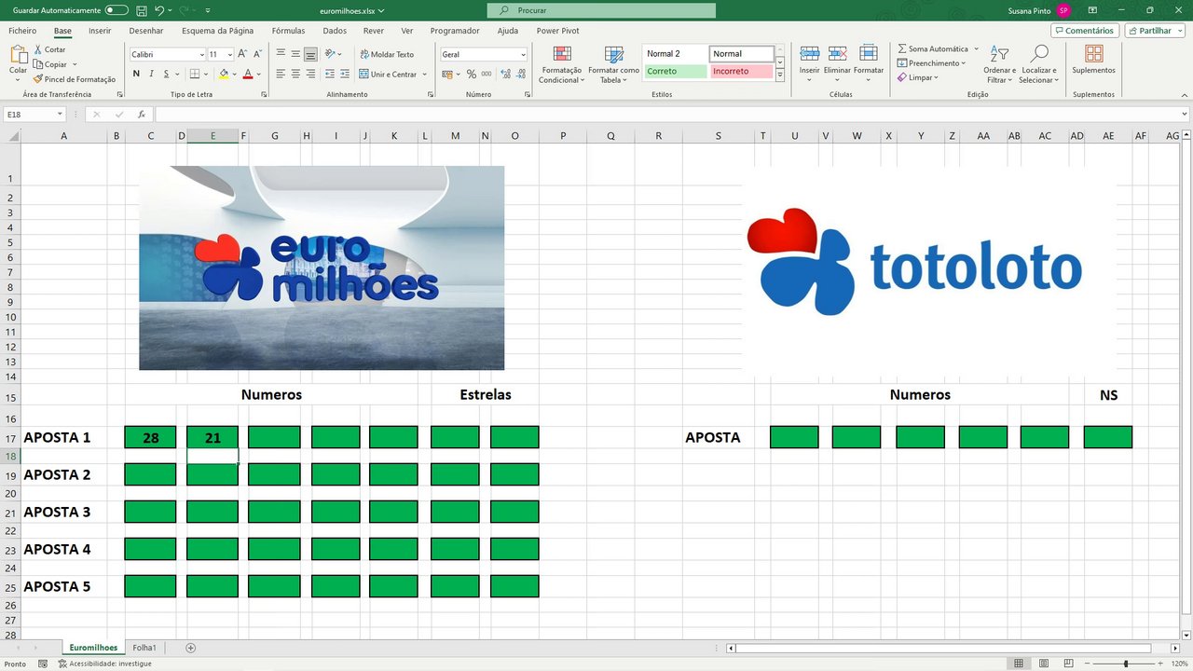Select the Correto cell style
1193x671 pixels.
tap(675, 71)
